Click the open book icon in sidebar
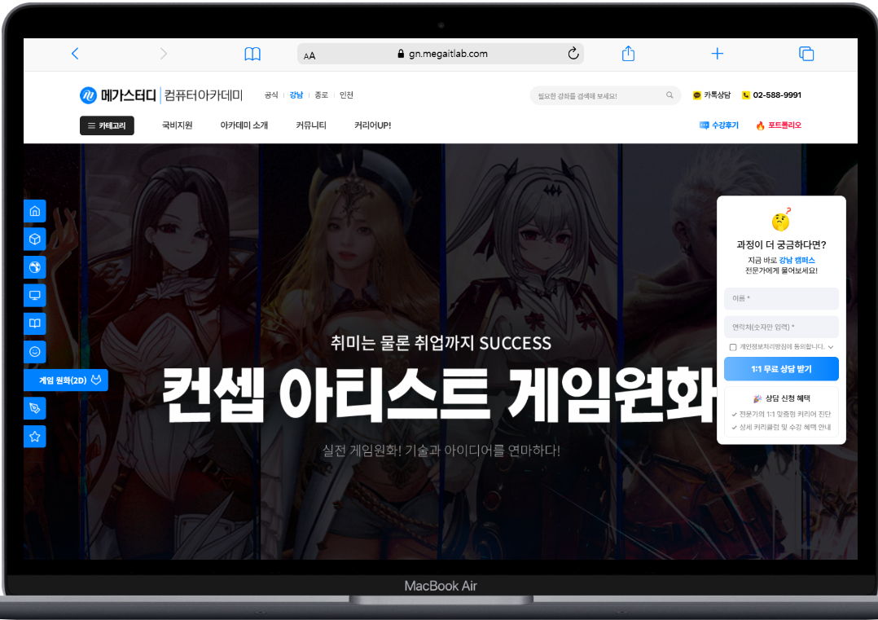The image size is (878, 620). [34, 323]
